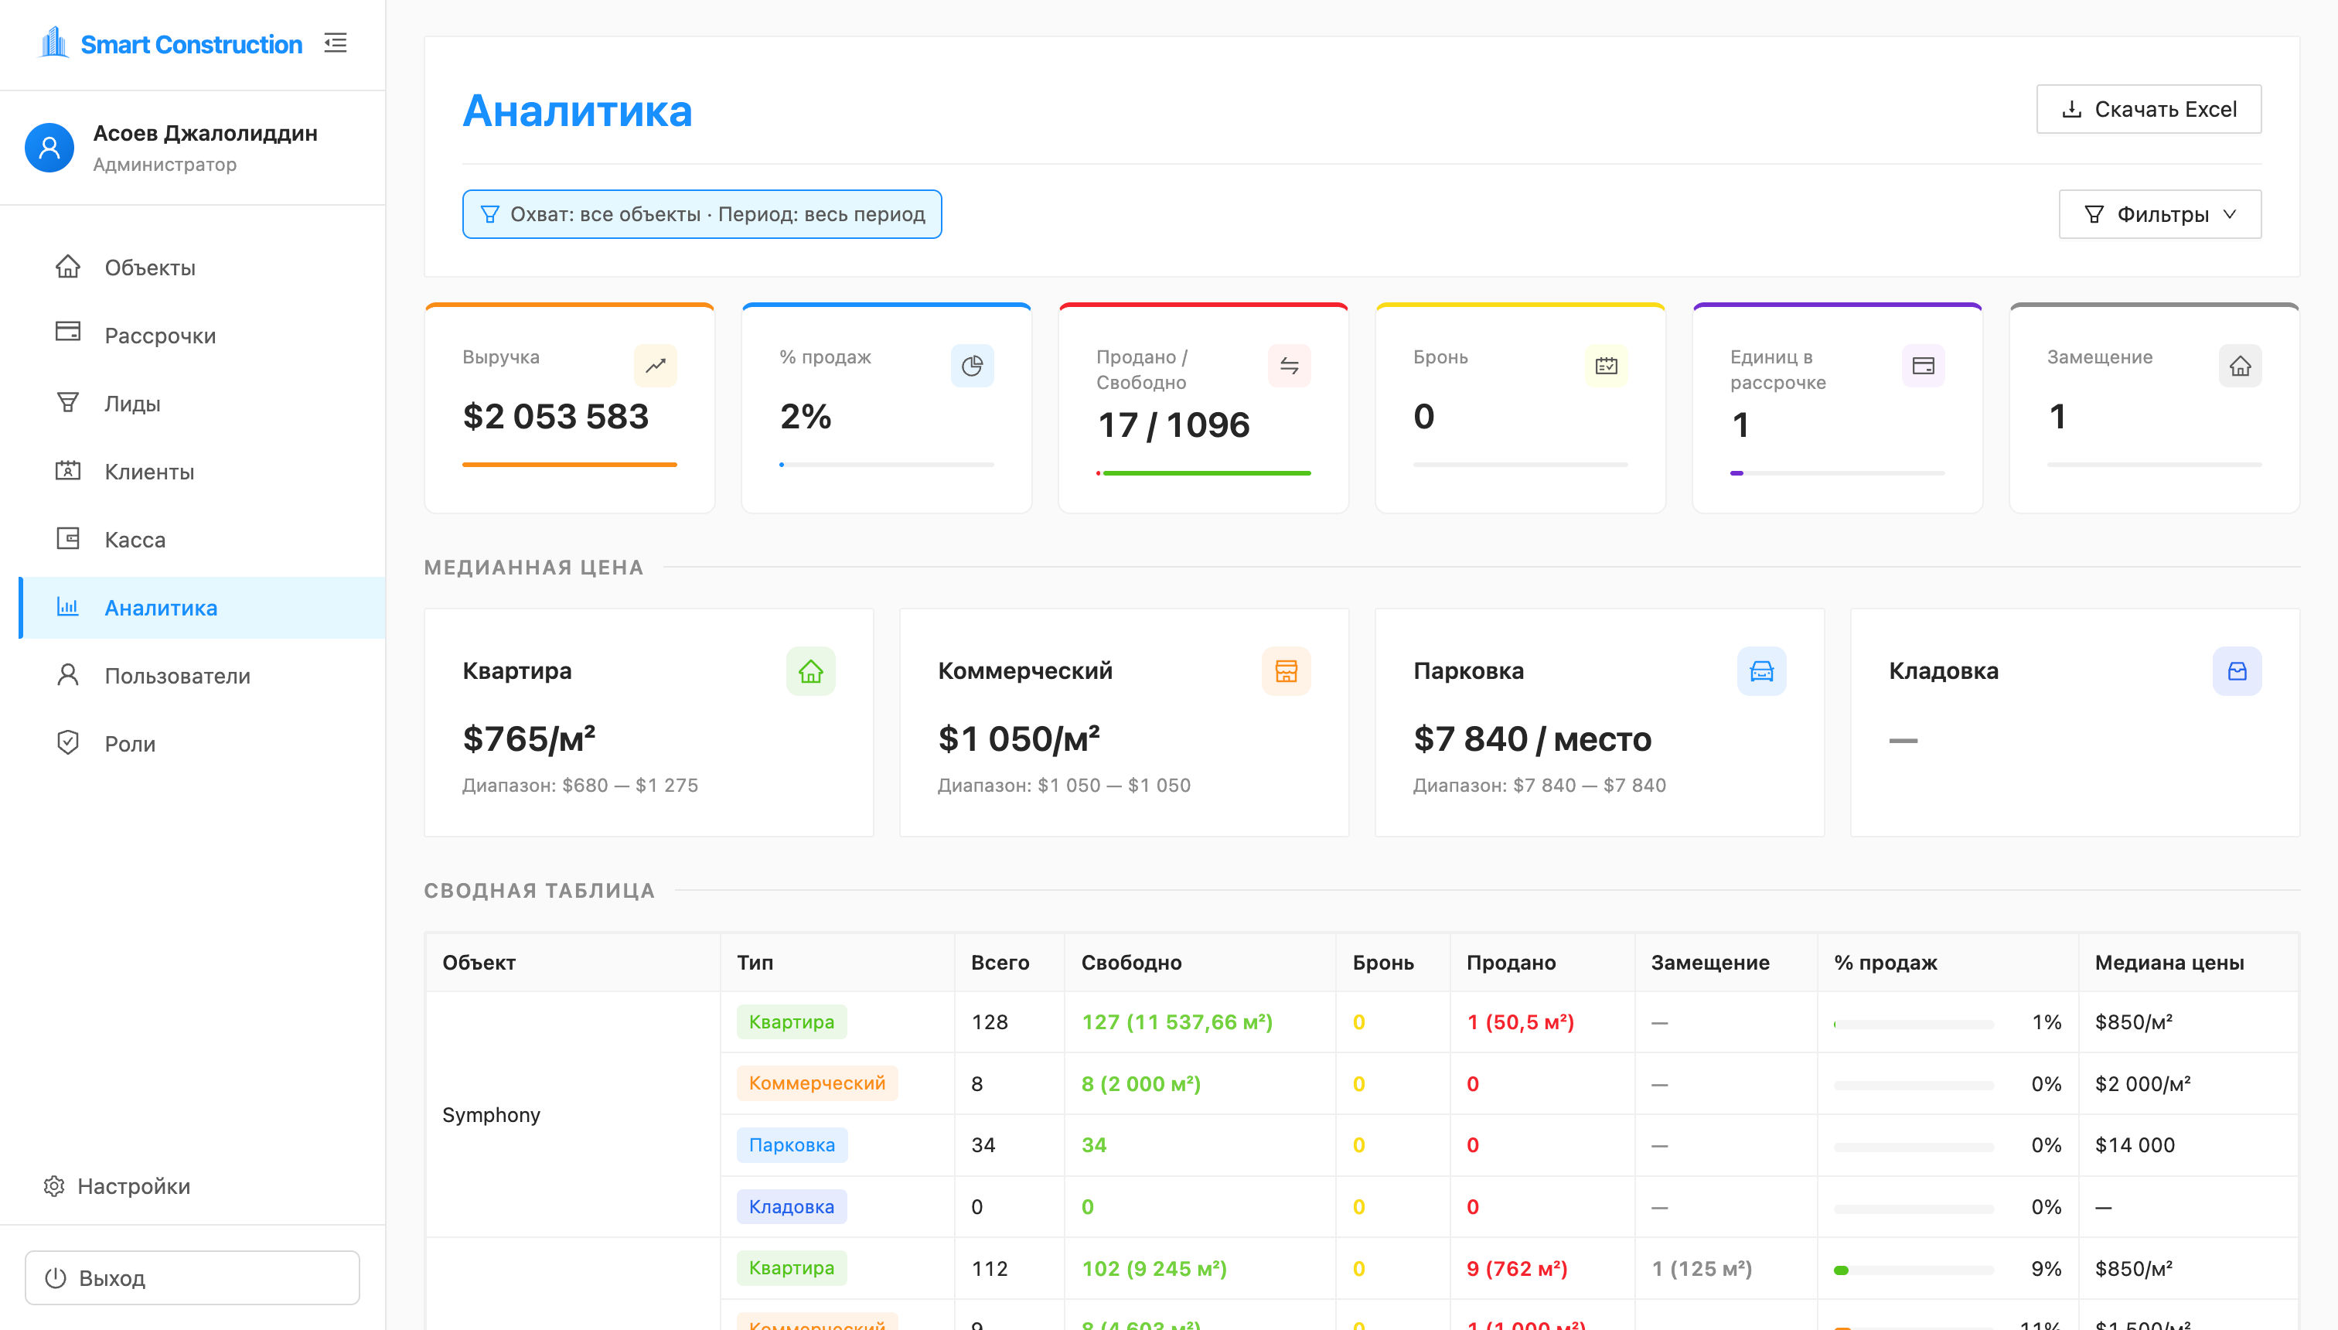The height and width of the screenshot is (1330, 2338).
Task: Click the calendar icon in the Бронь card
Action: pos(1606,366)
